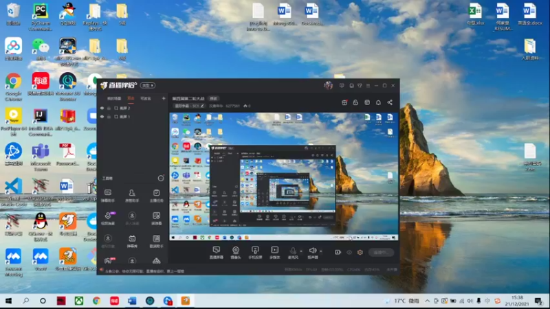
Task: Edit the game category with the pencil icon
Action: click(x=202, y=106)
